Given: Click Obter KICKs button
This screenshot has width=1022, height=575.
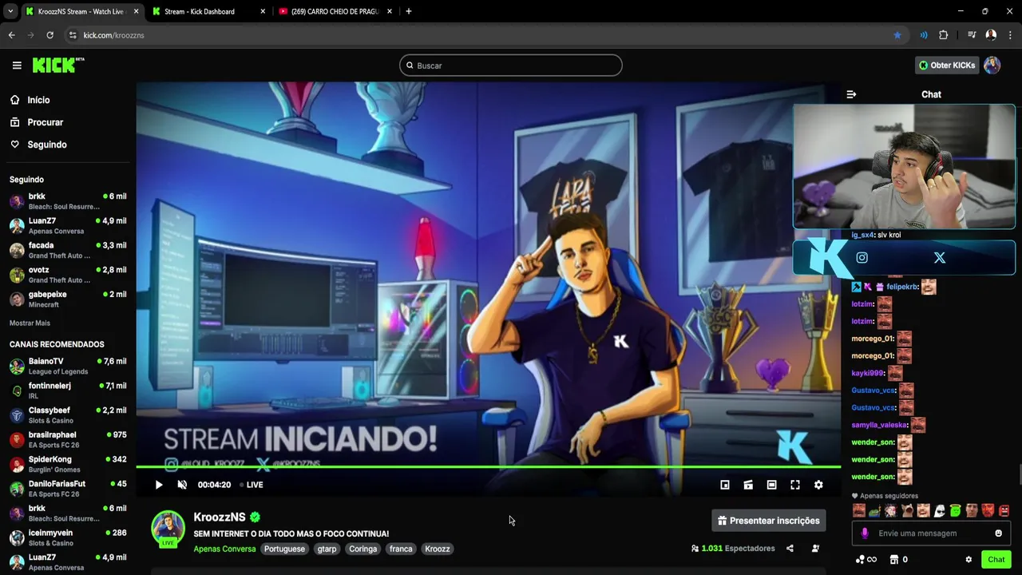Looking at the screenshot, I should [x=947, y=65].
